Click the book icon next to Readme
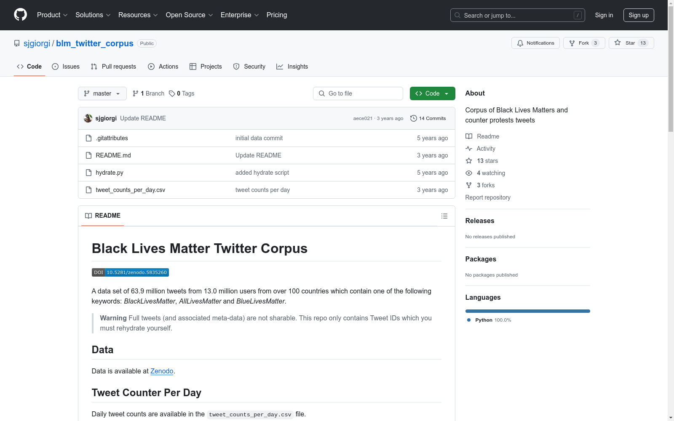Viewport: 674px width, 421px height. [469, 136]
